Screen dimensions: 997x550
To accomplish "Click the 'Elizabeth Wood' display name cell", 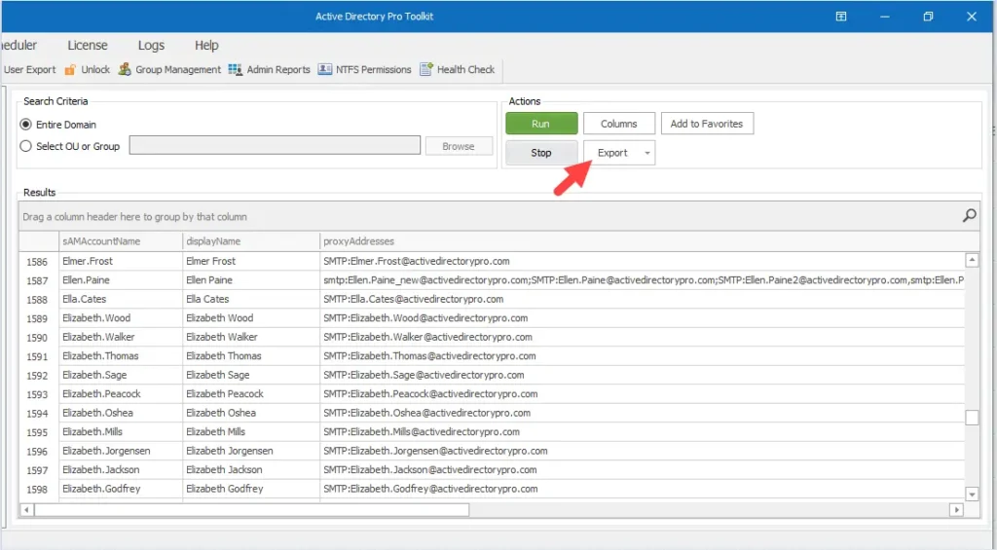I will (x=251, y=318).
